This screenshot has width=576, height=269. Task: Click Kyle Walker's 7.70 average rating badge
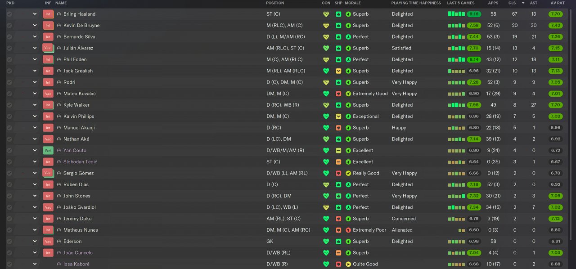[x=556, y=105]
